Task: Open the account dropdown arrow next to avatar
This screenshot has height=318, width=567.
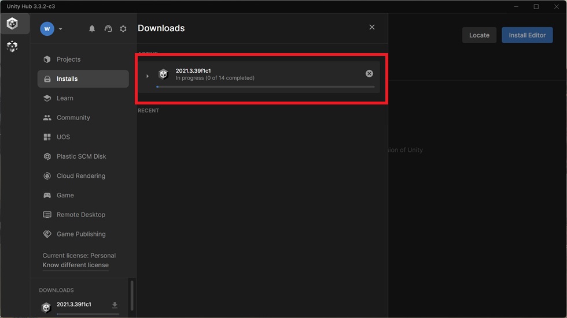Action: pos(60,29)
